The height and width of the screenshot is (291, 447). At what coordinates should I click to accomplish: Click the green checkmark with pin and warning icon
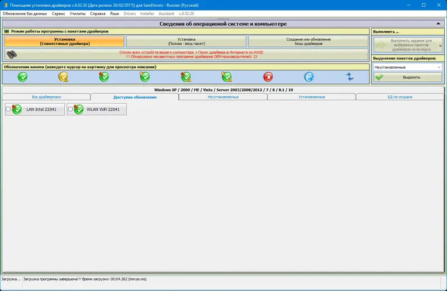point(186,77)
